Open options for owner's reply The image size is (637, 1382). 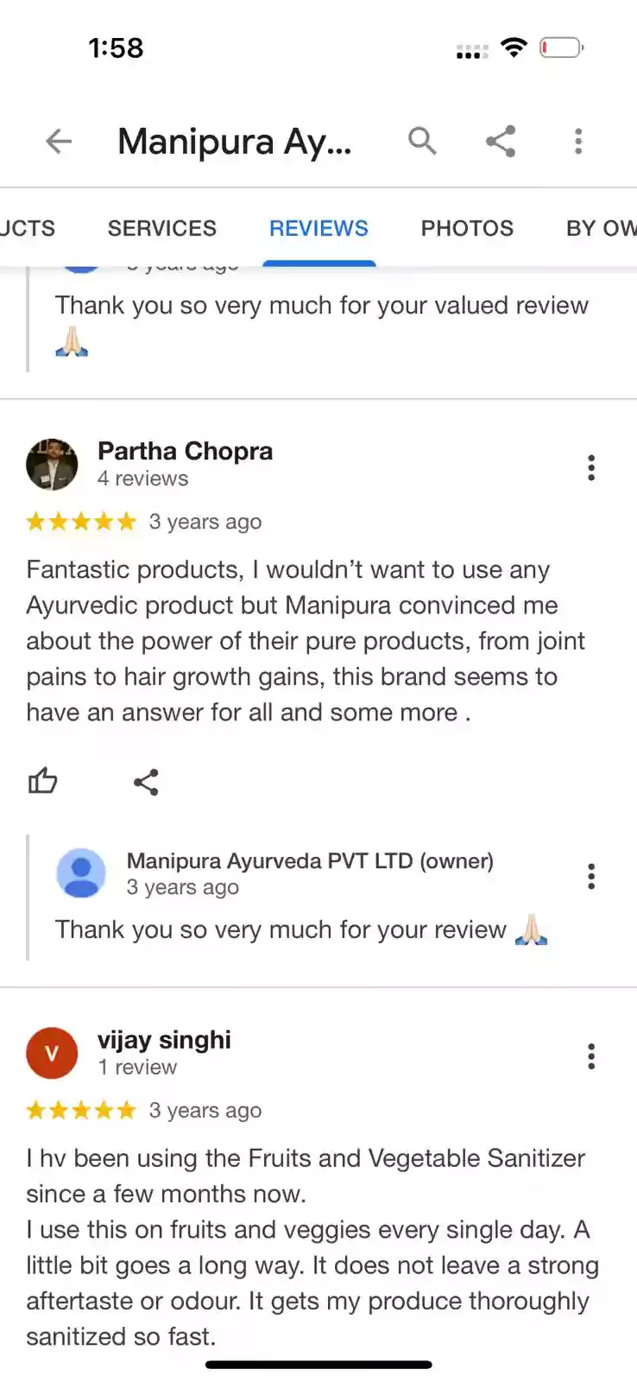click(591, 876)
